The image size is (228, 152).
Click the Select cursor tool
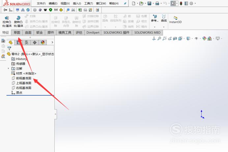click(x=173, y=3)
